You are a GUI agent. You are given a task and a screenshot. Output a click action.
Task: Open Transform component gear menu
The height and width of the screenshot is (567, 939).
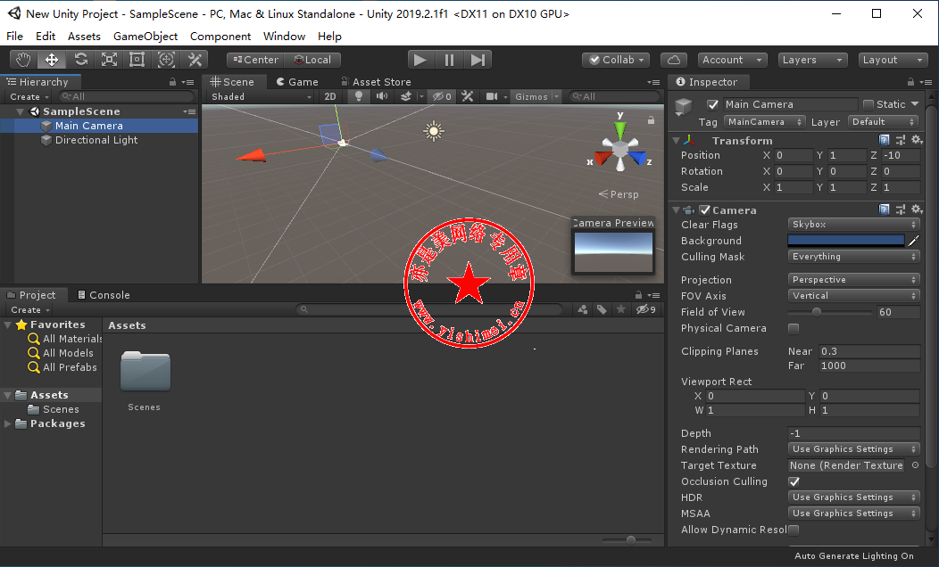(917, 140)
